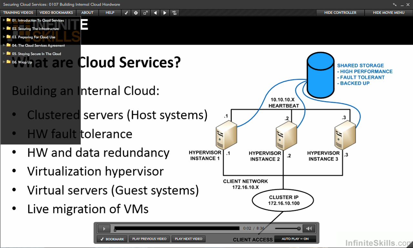
Task: Click the 0:02 / 8:36 time display
Action: coord(254,228)
